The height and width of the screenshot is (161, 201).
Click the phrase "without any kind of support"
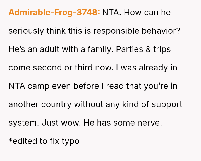coord(128,104)
